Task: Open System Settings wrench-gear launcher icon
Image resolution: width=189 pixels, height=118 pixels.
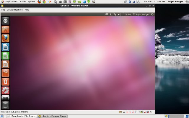Action: (5, 90)
